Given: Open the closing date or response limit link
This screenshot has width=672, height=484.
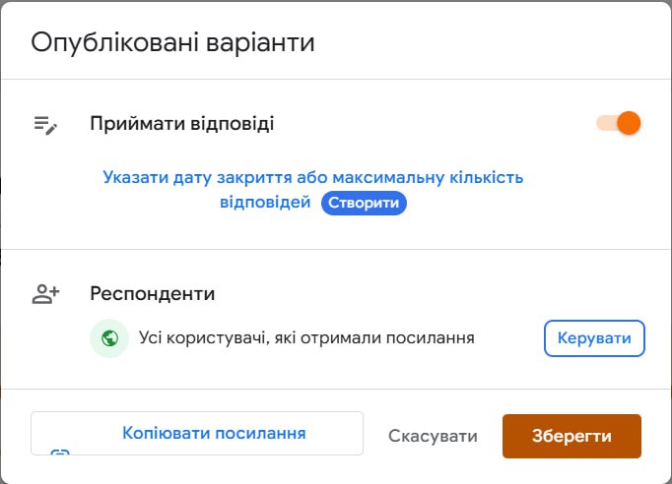Looking at the screenshot, I should tap(312, 178).
